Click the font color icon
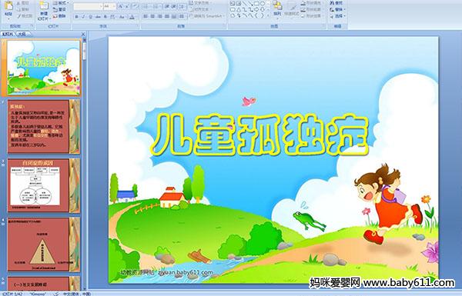This screenshot has width=462, height=296. (132, 17)
